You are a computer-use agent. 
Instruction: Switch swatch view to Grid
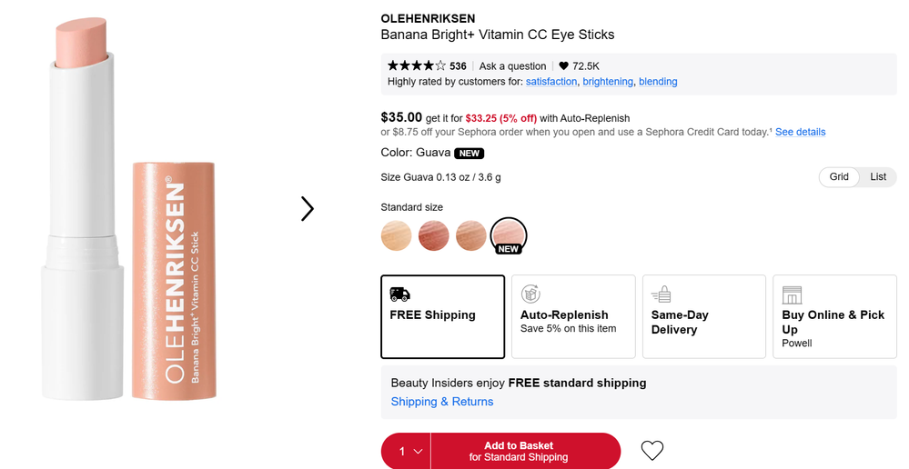(839, 177)
